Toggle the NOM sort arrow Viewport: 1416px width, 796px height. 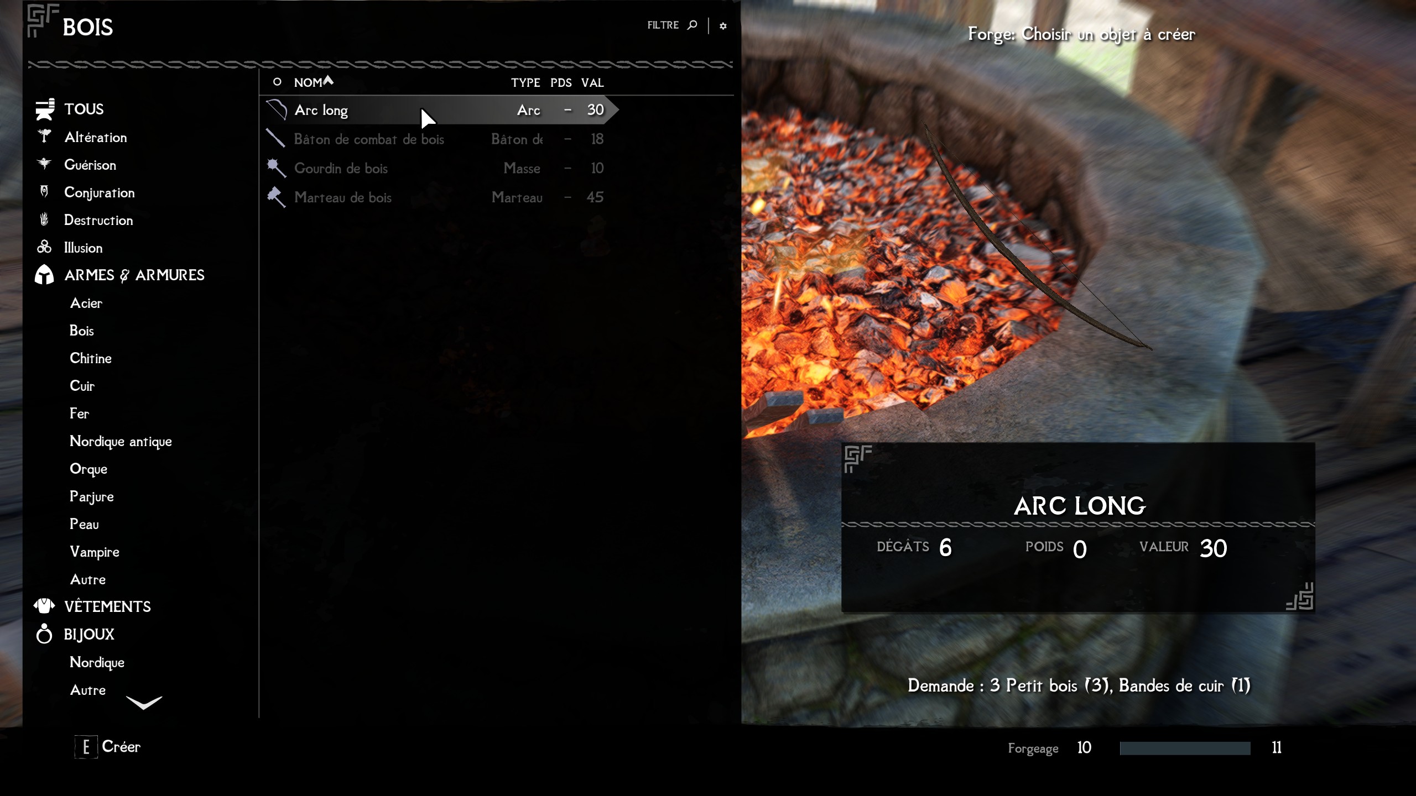point(329,80)
